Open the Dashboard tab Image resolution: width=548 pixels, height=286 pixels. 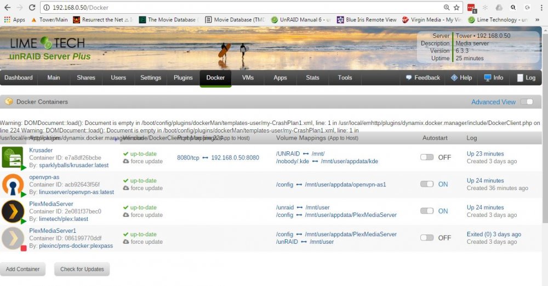(19, 78)
